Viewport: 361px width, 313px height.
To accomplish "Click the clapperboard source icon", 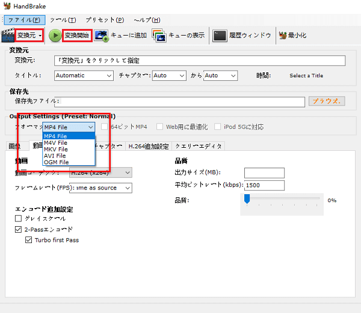I will (x=8, y=36).
